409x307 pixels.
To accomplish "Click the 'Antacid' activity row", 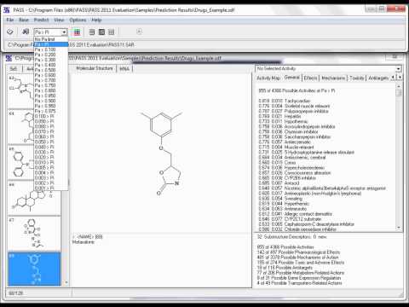I will (x=279, y=182).
